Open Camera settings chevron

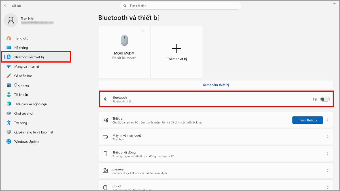click(328, 171)
